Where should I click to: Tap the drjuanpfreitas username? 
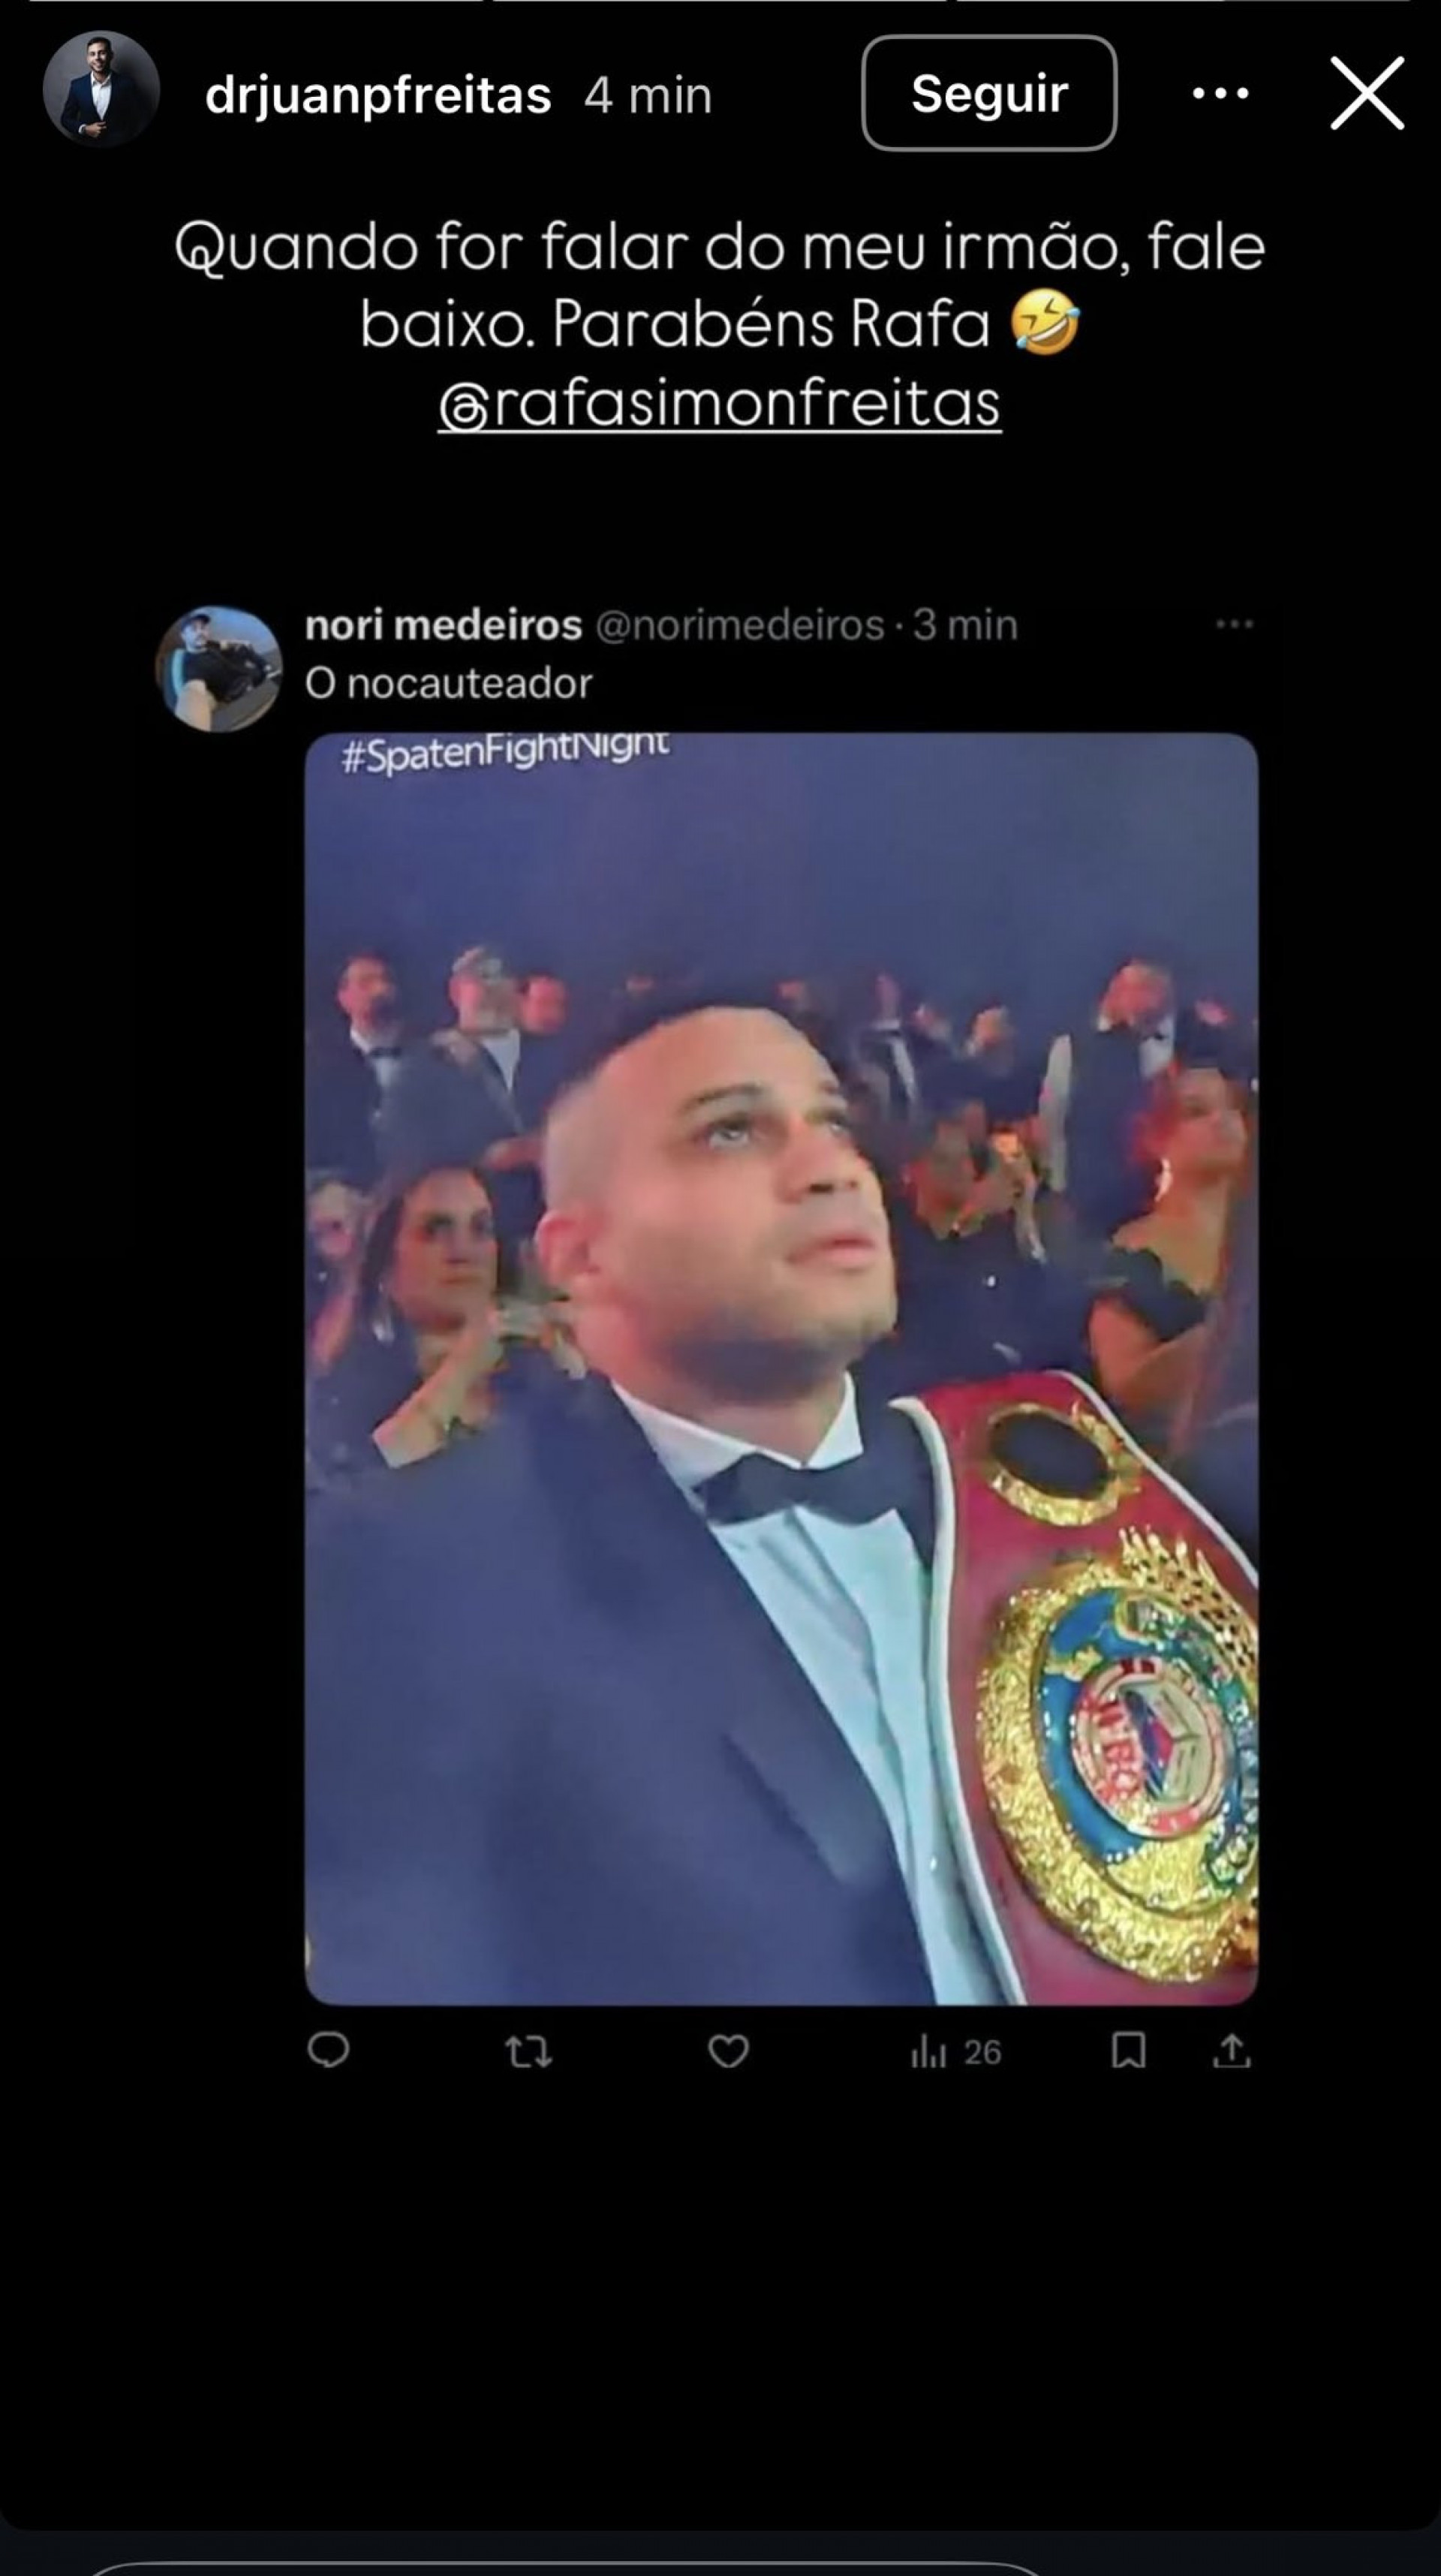[378, 95]
